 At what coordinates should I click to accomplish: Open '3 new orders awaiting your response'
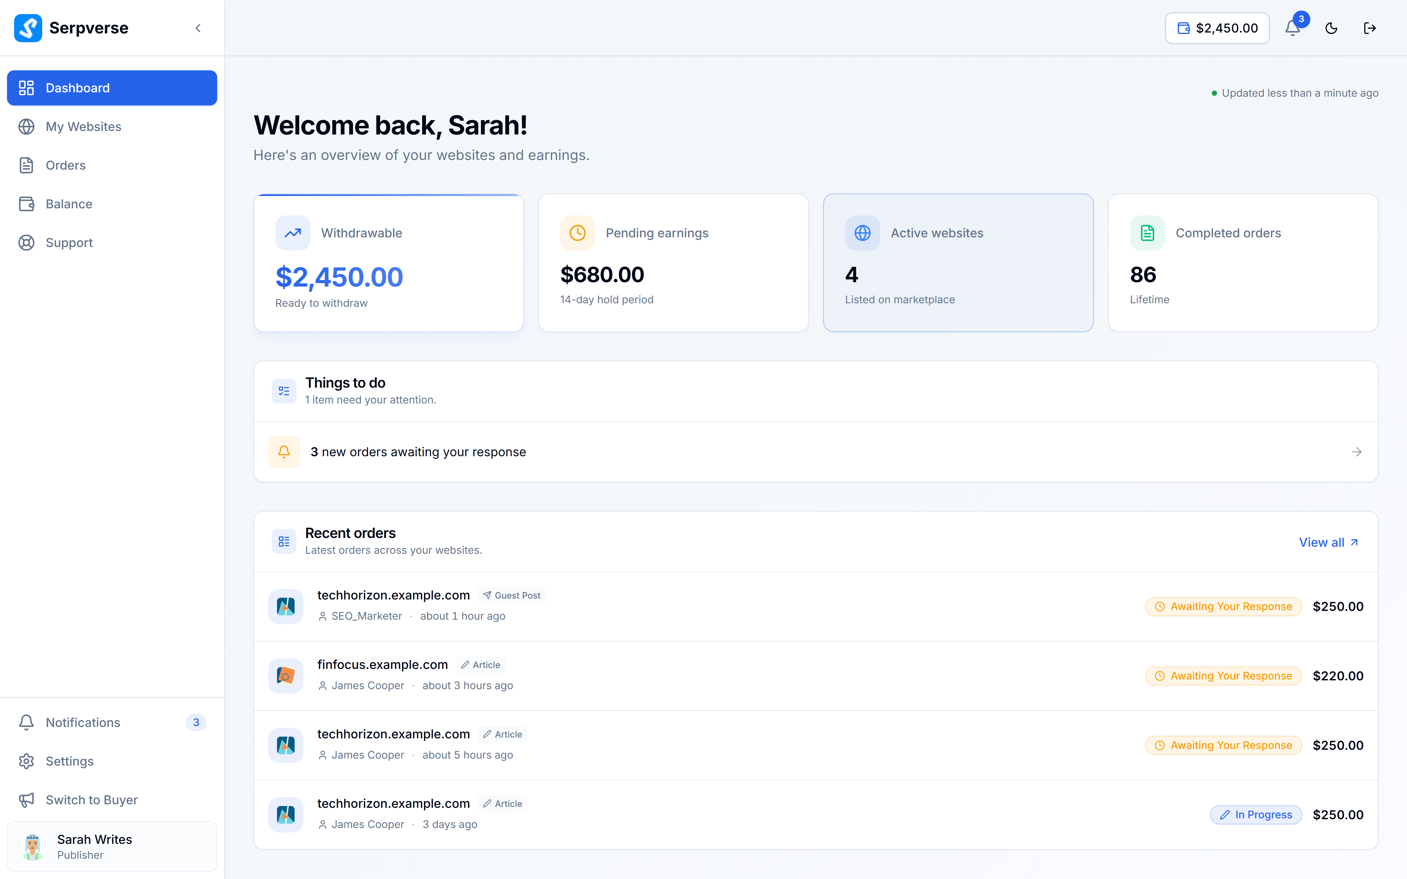tap(816, 452)
